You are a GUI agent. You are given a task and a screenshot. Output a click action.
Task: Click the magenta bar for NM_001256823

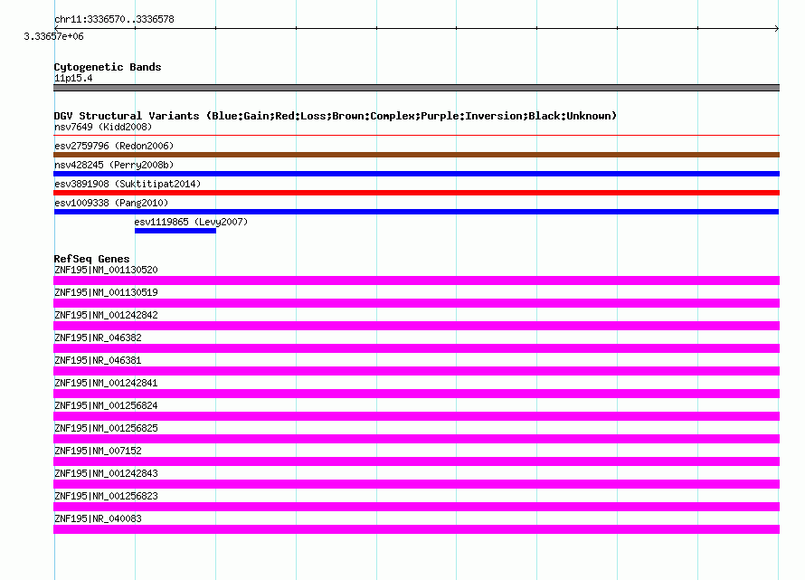tap(416, 507)
